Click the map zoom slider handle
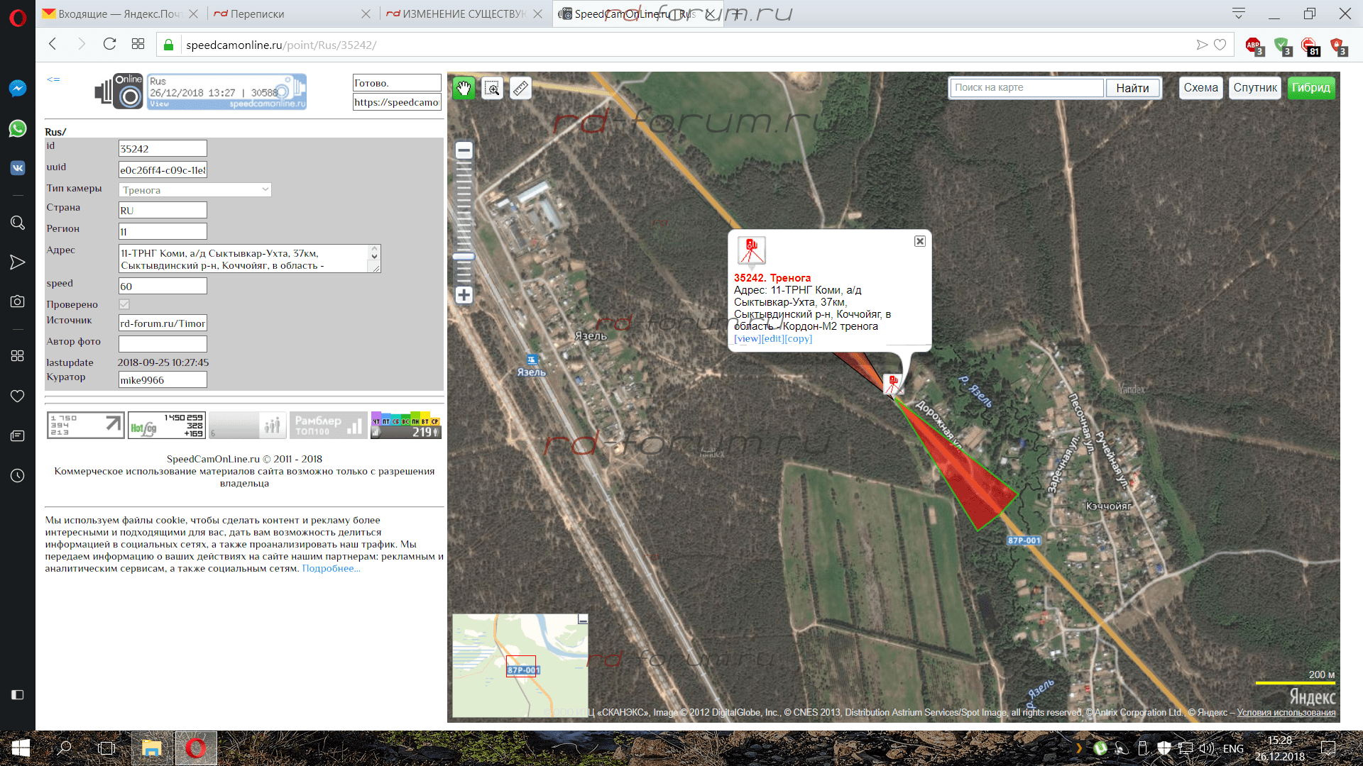The width and height of the screenshot is (1363, 766). click(464, 257)
